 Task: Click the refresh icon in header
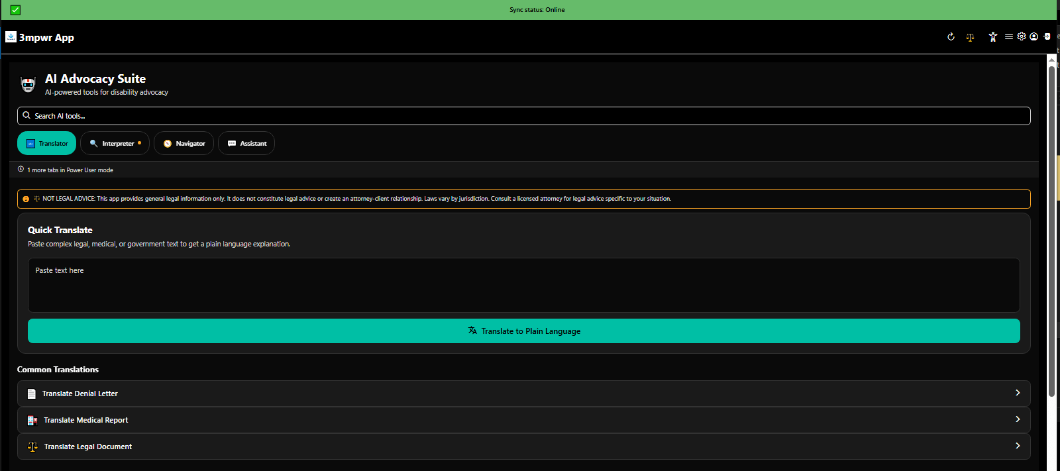(x=951, y=37)
